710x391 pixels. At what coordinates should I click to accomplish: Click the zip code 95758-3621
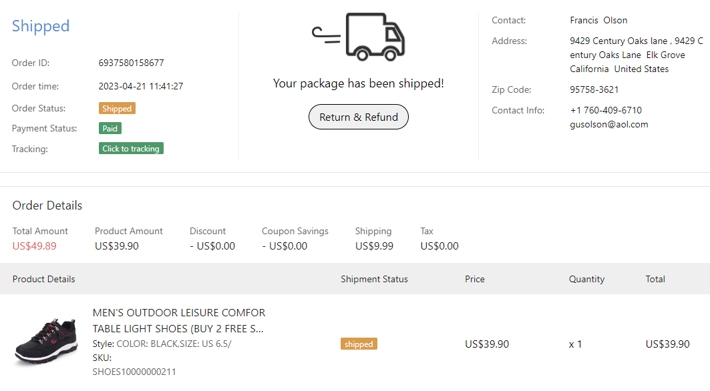pyautogui.click(x=594, y=89)
